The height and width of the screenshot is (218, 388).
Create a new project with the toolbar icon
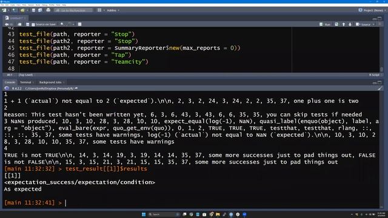coord(14,10)
